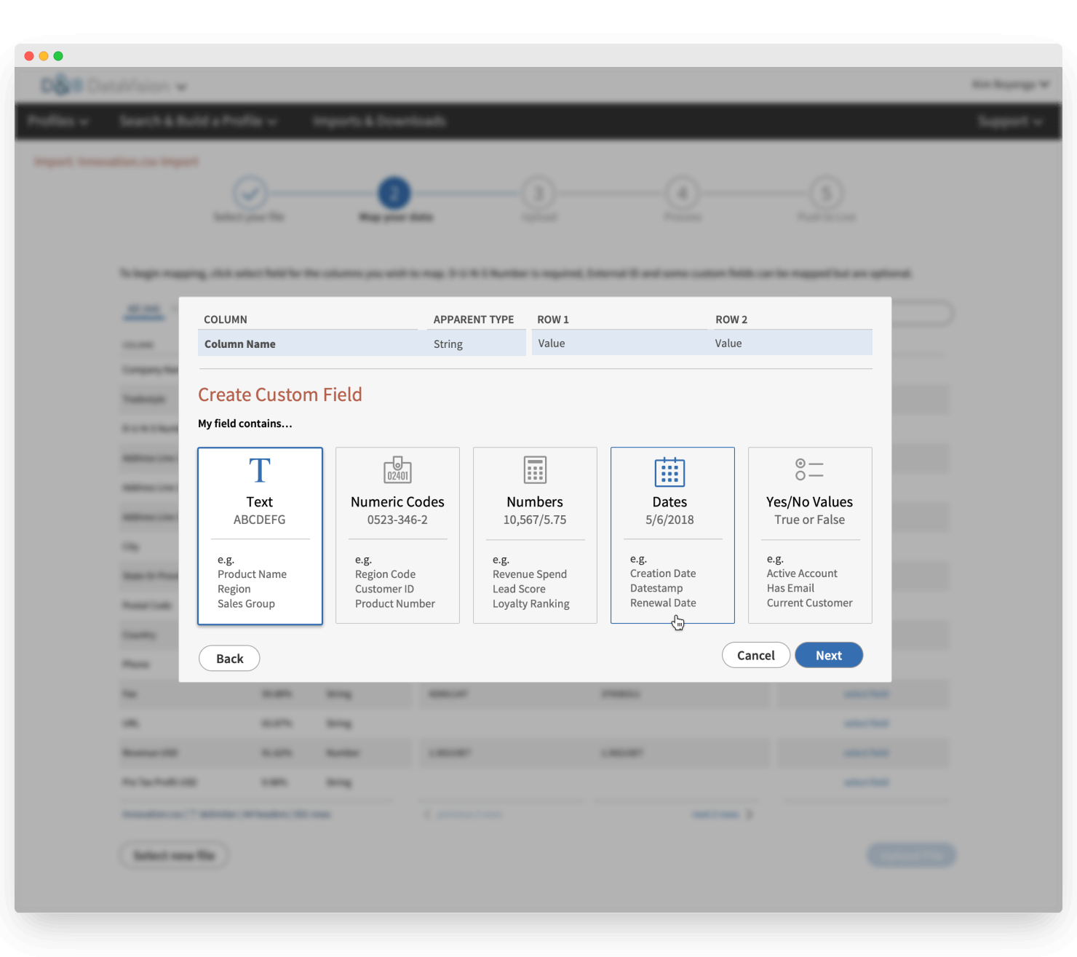Open the Profiles dropdown
Screen dimensions: 1077x957
coord(57,121)
